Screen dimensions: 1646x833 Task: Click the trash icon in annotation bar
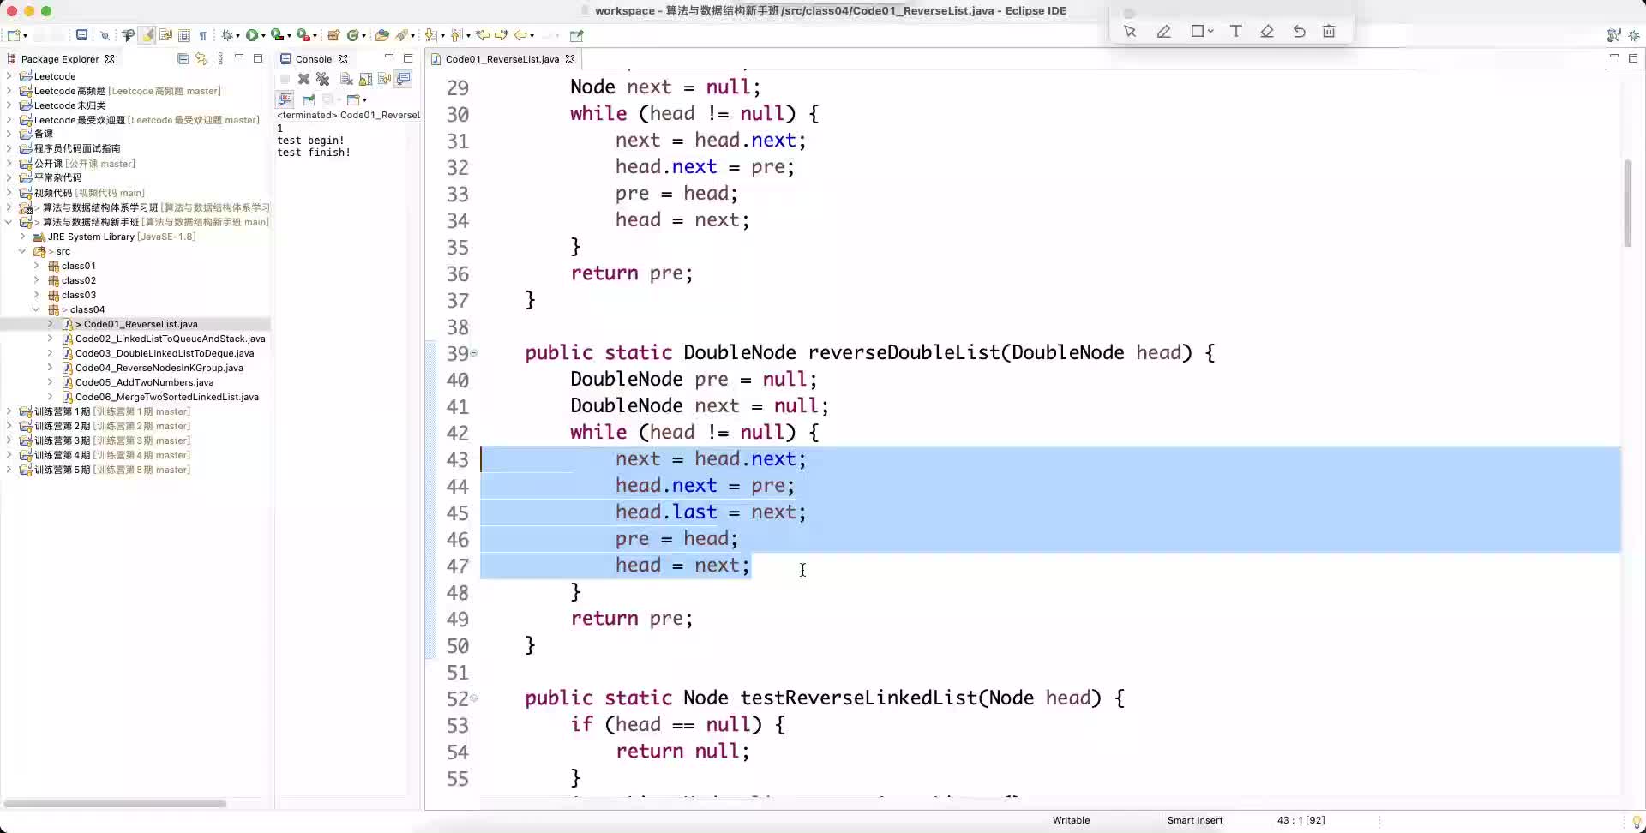(x=1329, y=32)
